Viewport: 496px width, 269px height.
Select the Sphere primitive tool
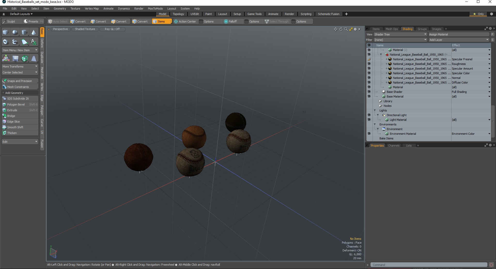pos(15,32)
